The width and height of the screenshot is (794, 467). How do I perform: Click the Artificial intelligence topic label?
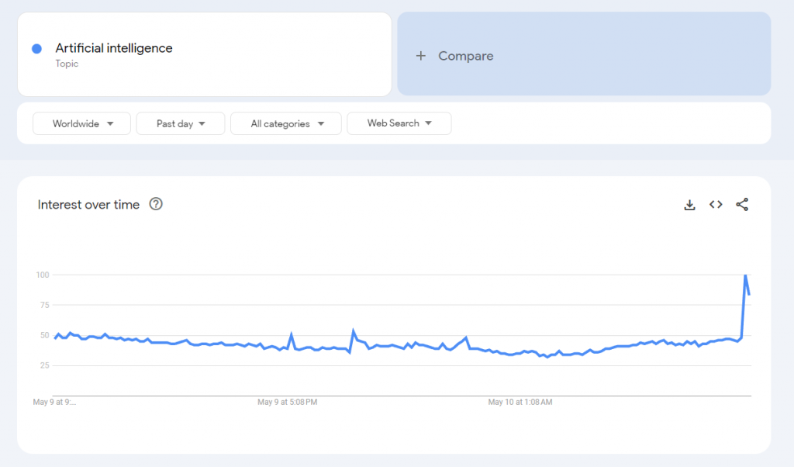114,48
